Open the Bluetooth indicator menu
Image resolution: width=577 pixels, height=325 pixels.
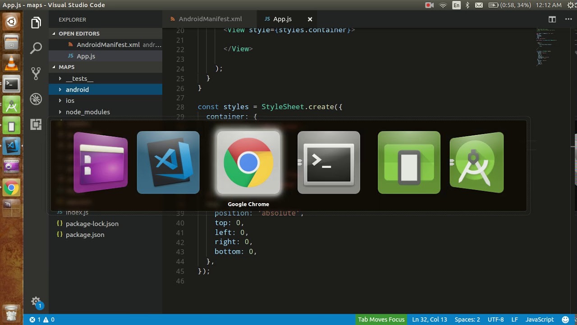click(467, 5)
